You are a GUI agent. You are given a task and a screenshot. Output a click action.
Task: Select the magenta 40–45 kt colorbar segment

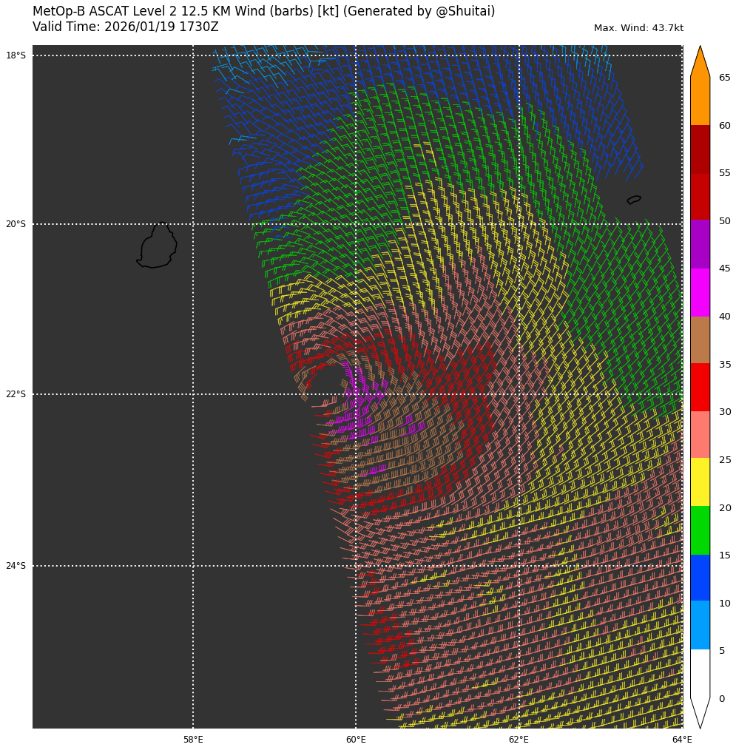(700, 292)
